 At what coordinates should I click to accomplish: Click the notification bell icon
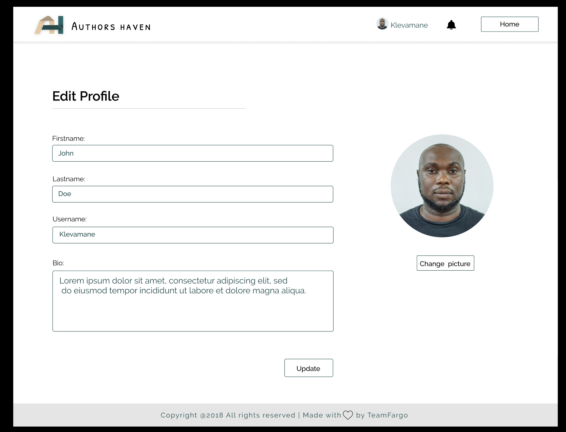(x=451, y=24)
